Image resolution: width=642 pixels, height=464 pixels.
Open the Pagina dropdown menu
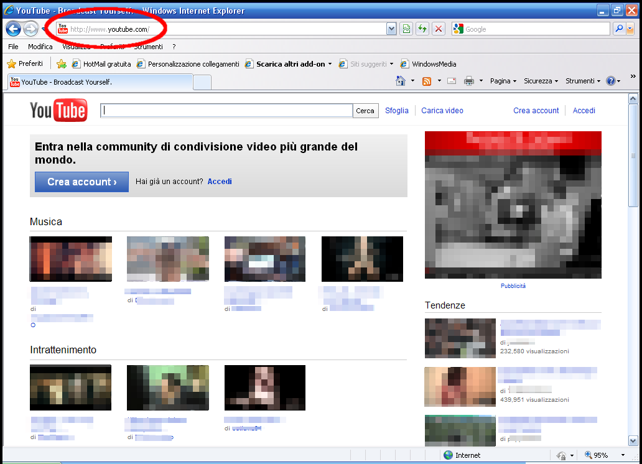(x=503, y=81)
